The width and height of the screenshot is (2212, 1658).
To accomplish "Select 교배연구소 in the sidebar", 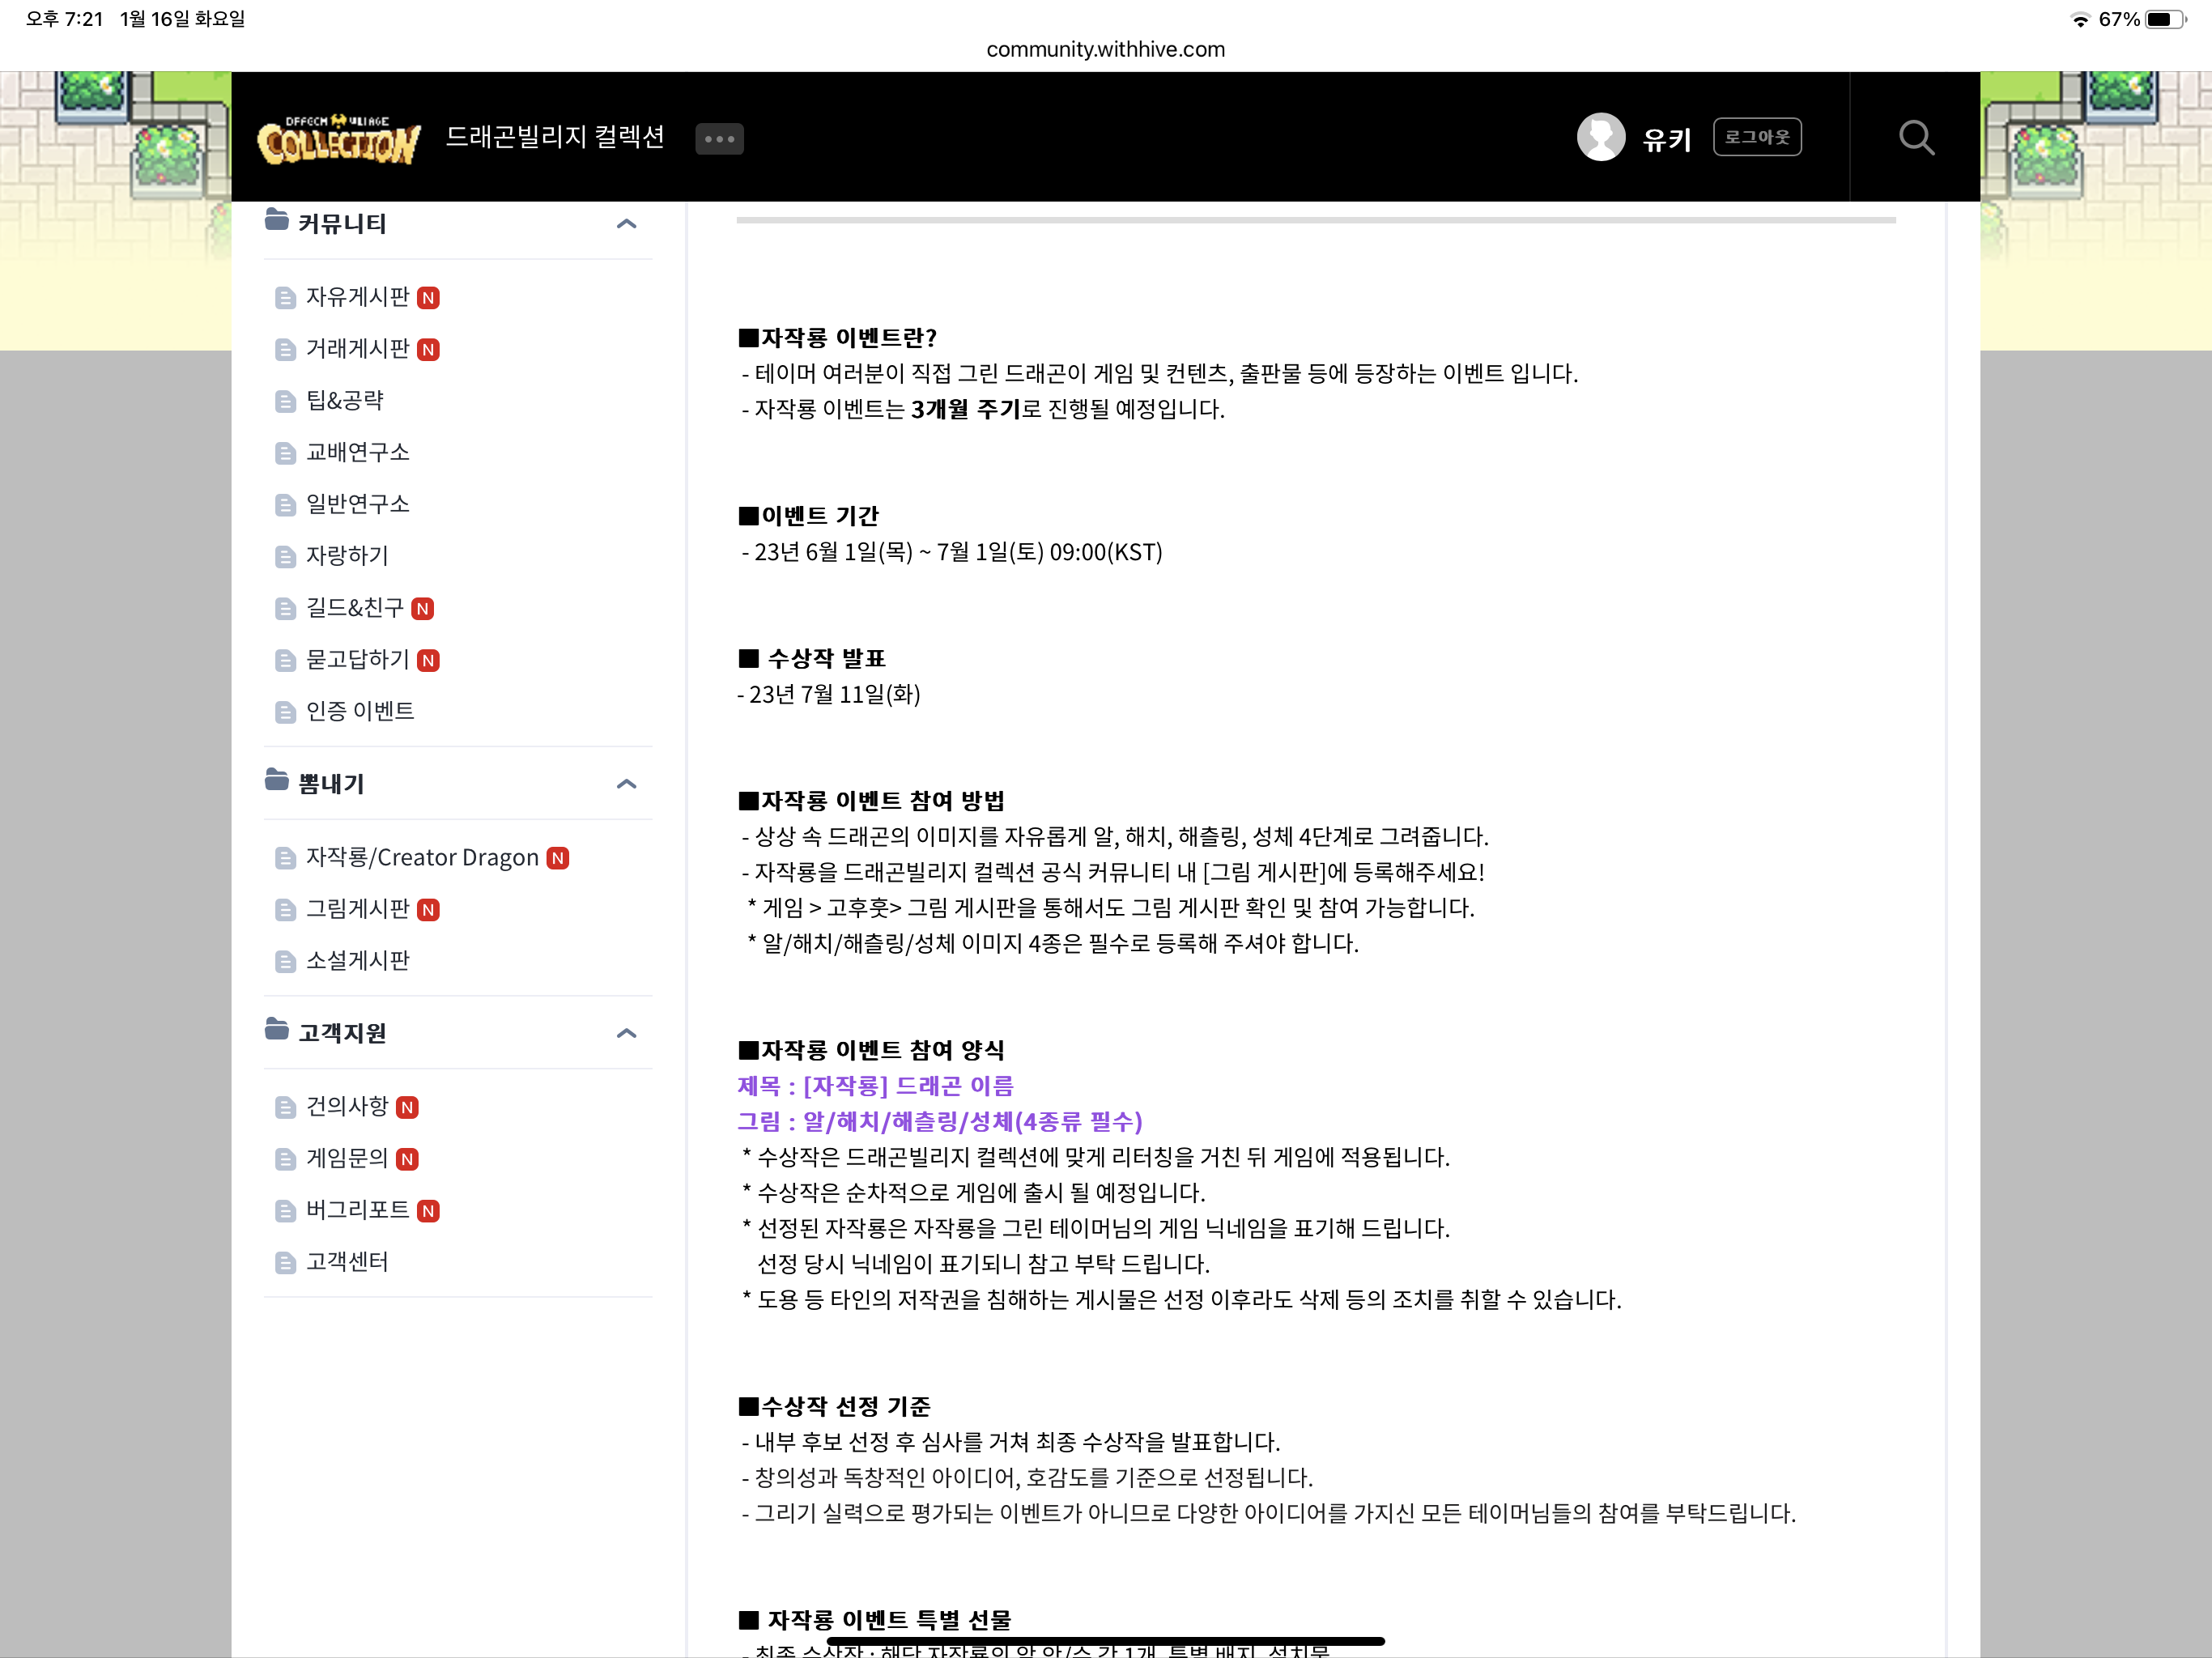I will pos(357,452).
